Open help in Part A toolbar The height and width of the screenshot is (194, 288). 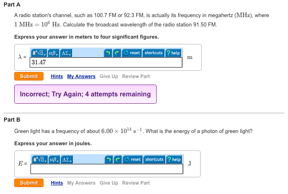173,53
